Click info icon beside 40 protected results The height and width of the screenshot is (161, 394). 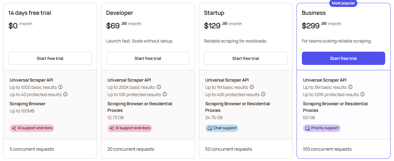tap(65, 95)
